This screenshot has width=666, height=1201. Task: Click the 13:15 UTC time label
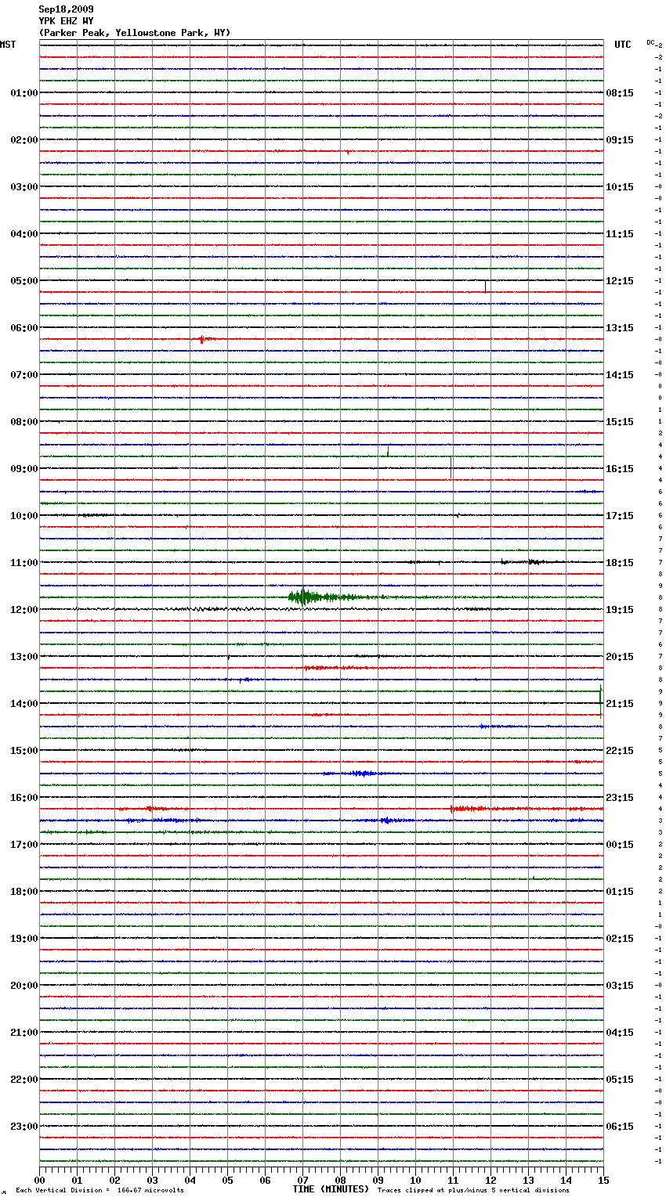[620, 328]
